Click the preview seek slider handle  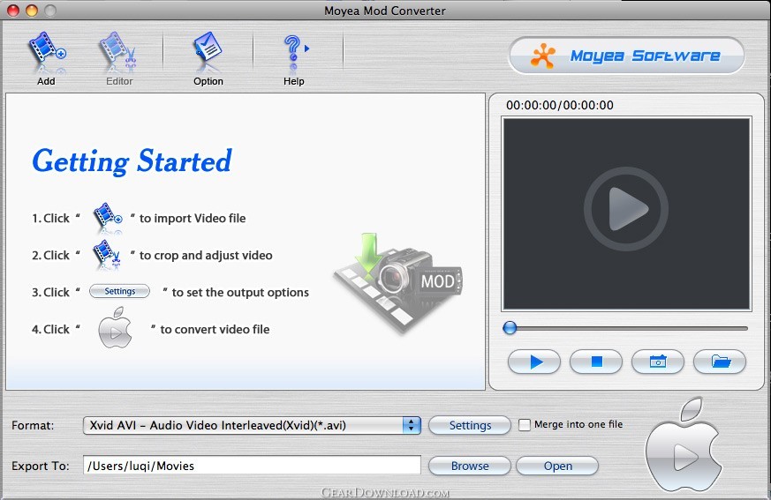pyautogui.click(x=510, y=328)
